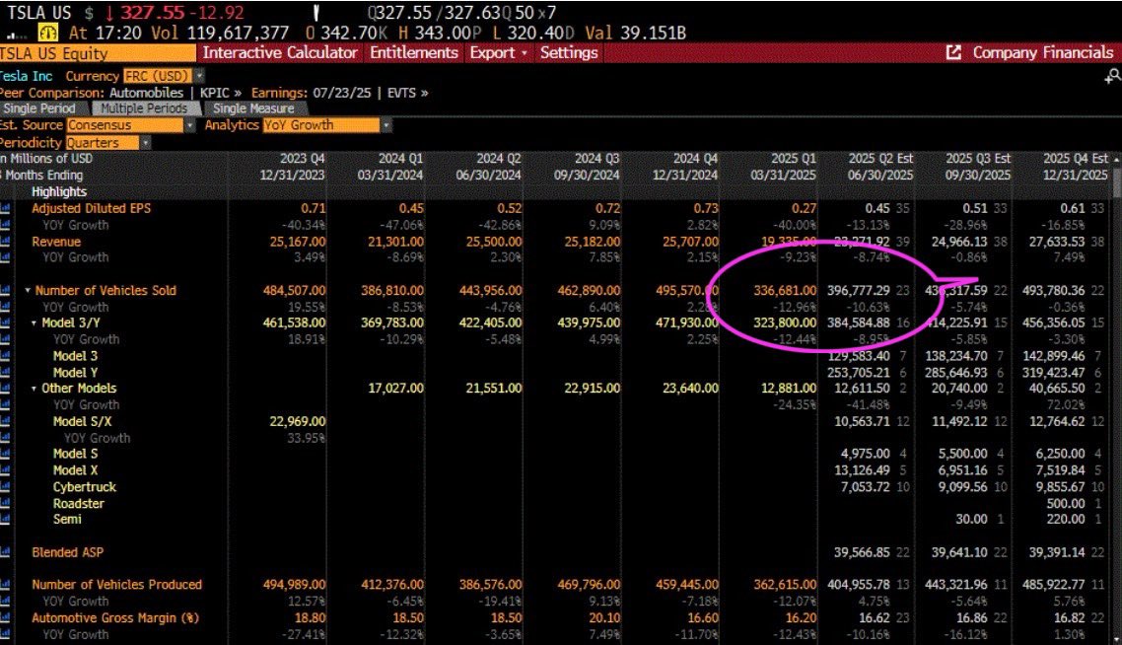Open the Company Financials pop-out icon
1122x645 pixels.
(953, 52)
